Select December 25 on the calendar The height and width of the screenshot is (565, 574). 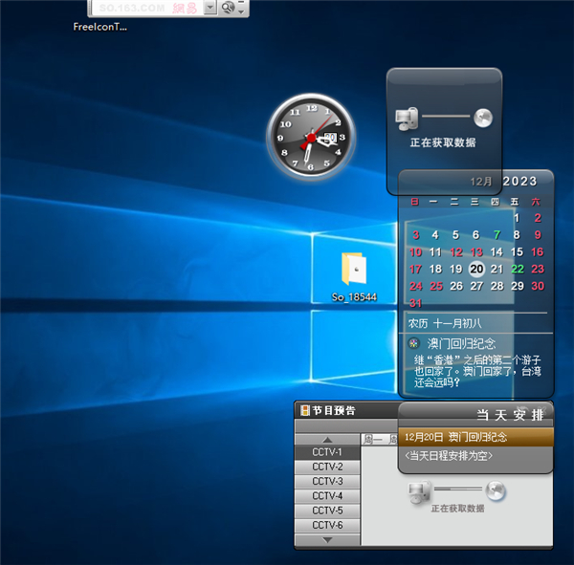435,286
